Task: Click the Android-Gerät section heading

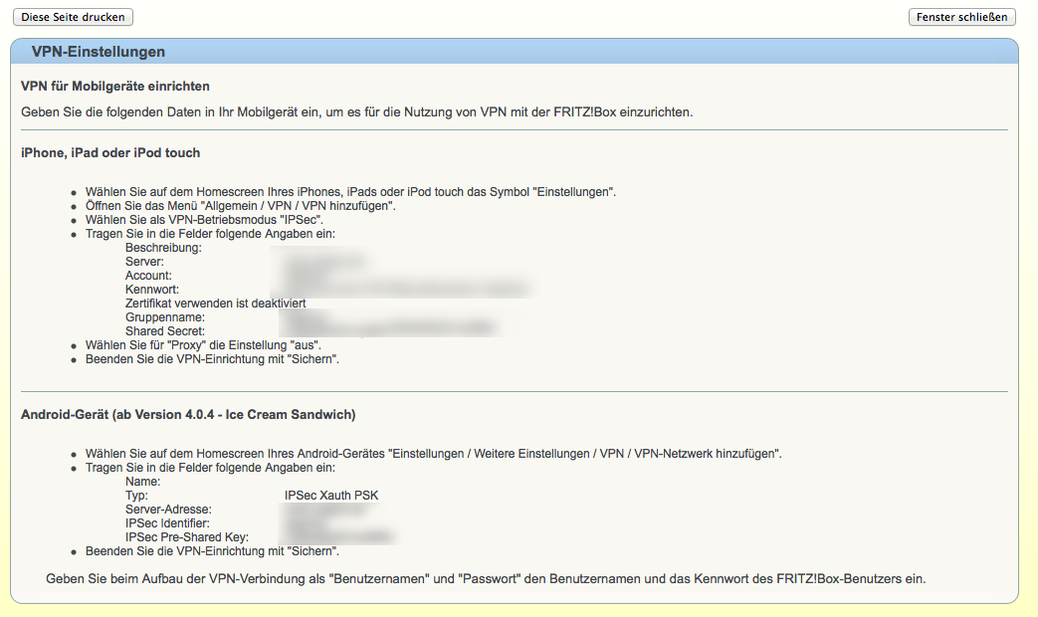Action: pos(188,414)
